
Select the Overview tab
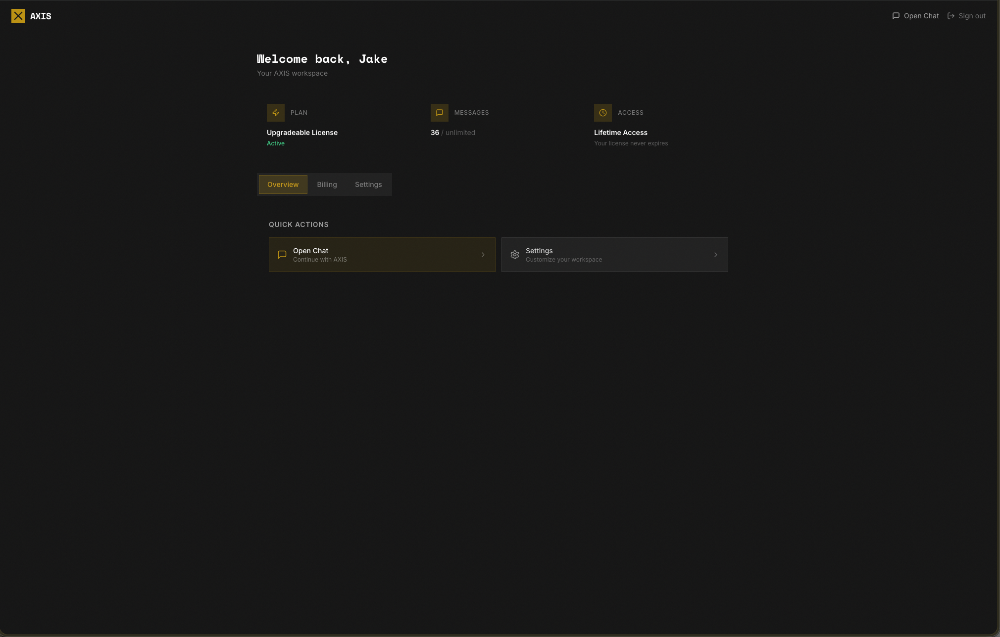coord(283,184)
